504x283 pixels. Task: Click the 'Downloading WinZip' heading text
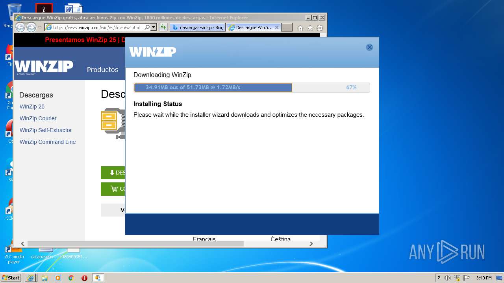click(162, 75)
